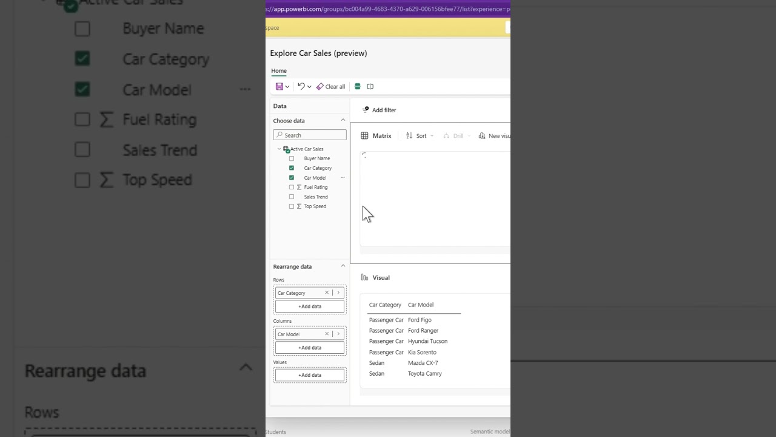776x437 pixels.
Task: Check the Top Speed field checkbox
Action: 292,206
